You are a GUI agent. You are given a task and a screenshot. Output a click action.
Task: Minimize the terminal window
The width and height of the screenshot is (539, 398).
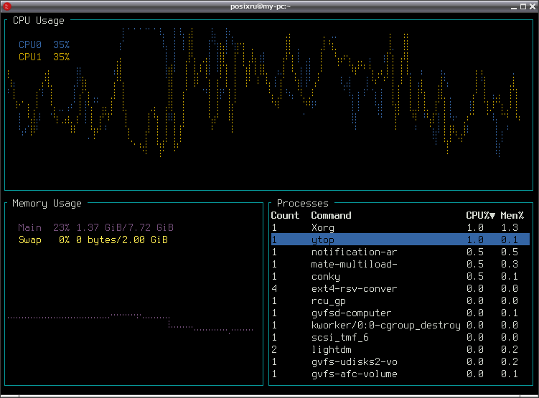tap(514, 6)
